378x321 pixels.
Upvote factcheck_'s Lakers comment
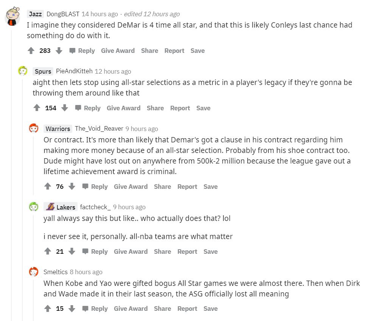tap(48, 252)
